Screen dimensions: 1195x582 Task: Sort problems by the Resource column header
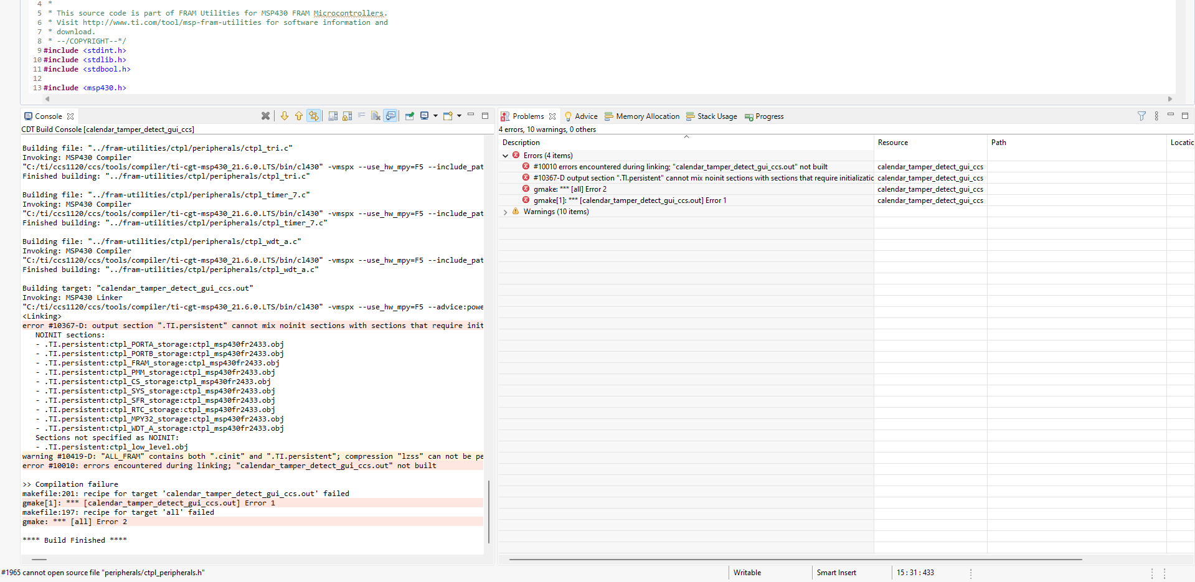930,143
